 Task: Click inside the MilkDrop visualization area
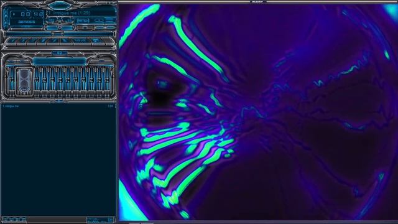(258, 112)
